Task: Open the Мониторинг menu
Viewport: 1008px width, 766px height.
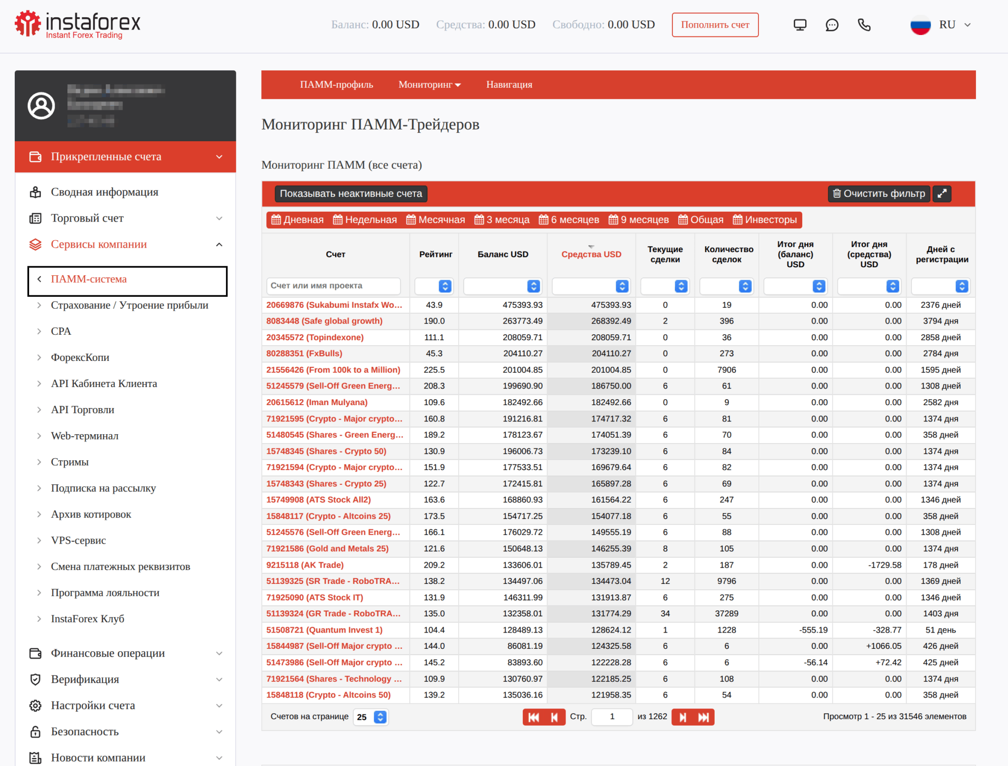Action: [429, 85]
